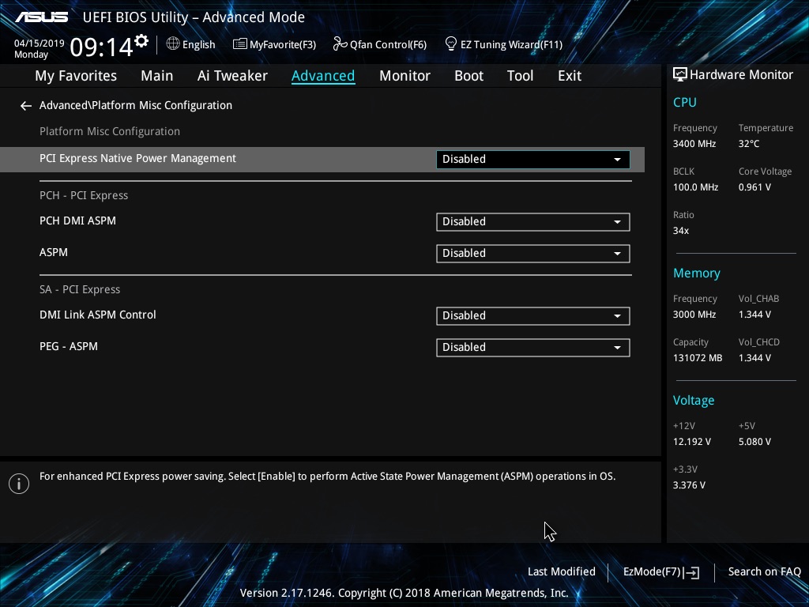809x607 pixels.
Task: Click the Ratio 34x value
Action: click(681, 231)
